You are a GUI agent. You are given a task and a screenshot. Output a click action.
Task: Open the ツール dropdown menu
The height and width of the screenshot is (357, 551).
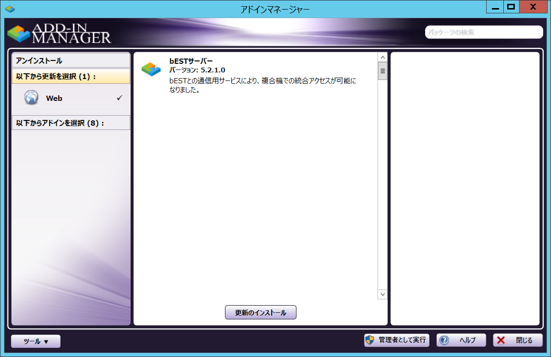[x=36, y=341]
